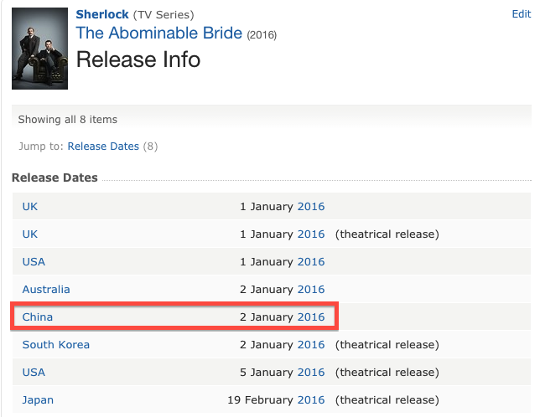The image size is (540, 417).
Task: Open the Australia country link
Action: point(46,290)
